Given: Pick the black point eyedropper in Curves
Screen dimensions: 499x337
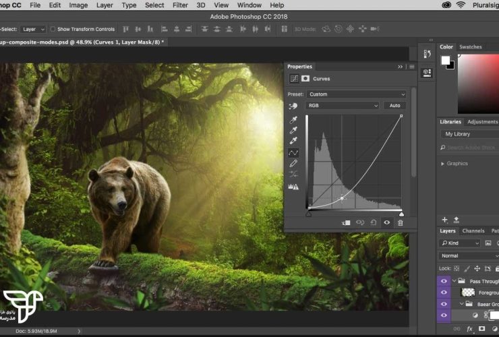Looking at the screenshot, I should (293, 120).
